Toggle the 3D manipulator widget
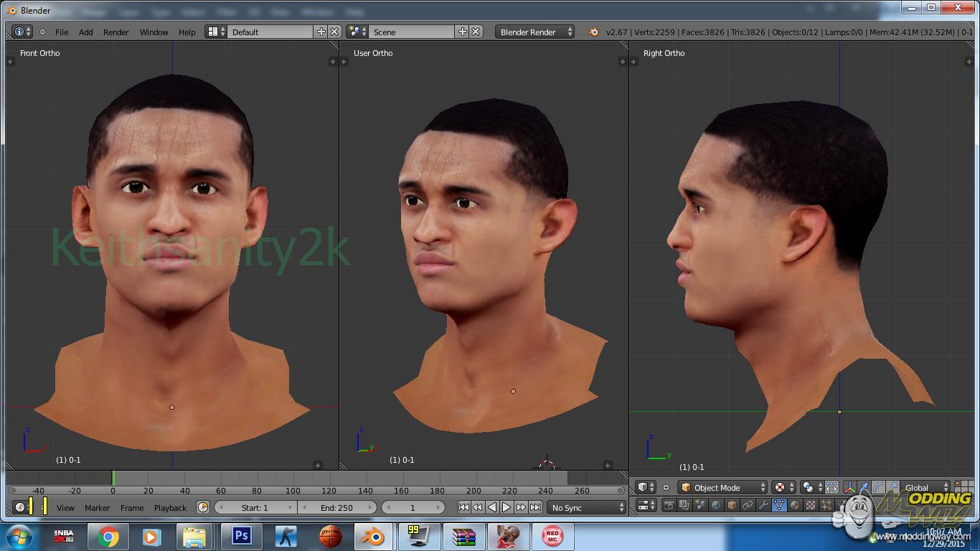Viewport: 980px width, 551px height. 850,487
